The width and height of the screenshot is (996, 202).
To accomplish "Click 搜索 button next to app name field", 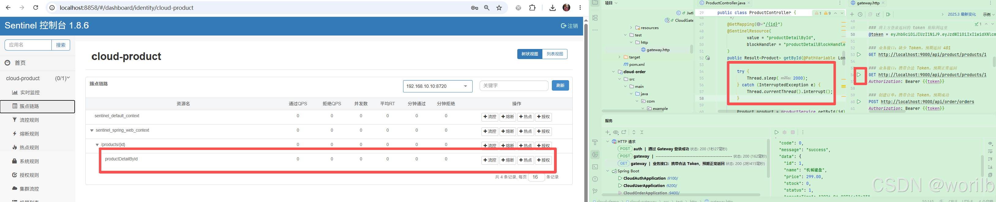I will click(x=61, y=45).
